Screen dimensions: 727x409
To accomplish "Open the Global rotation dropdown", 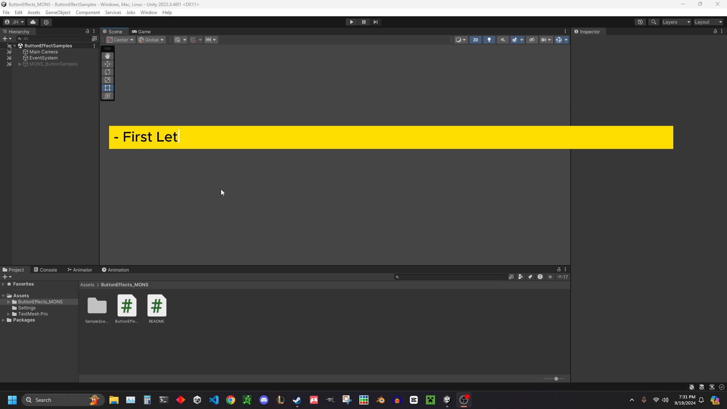I will click(151, 40).
